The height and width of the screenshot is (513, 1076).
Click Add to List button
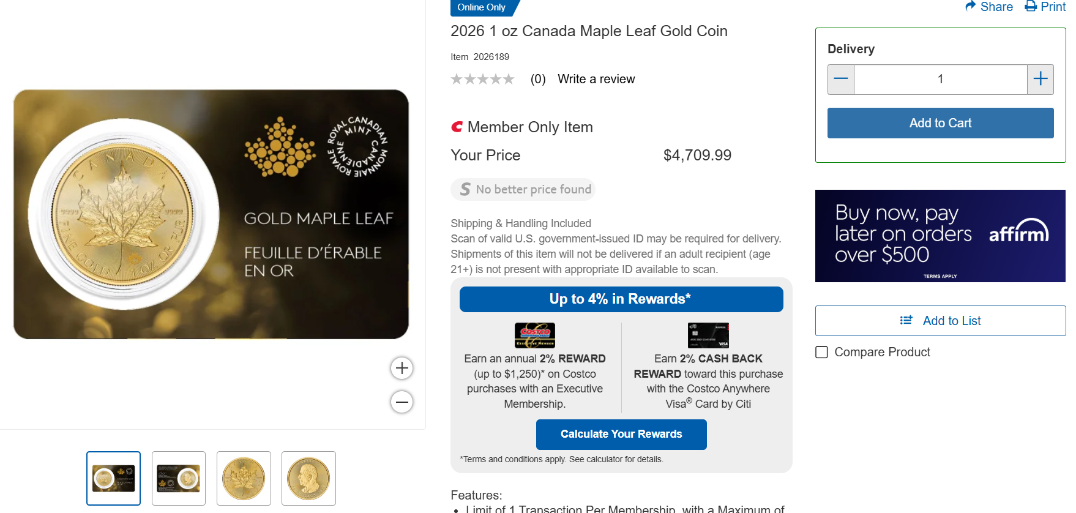tap(940, 321)
